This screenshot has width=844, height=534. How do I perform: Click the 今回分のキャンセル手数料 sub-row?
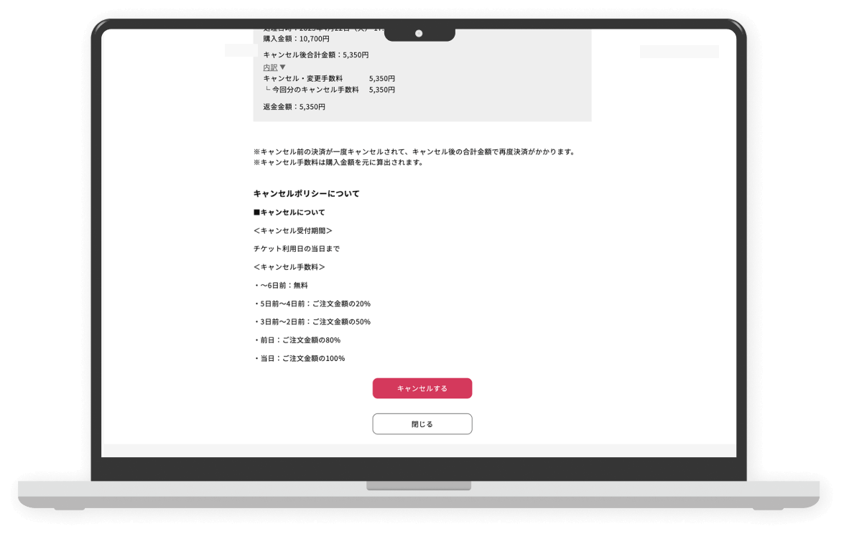(x=315, y=90)
